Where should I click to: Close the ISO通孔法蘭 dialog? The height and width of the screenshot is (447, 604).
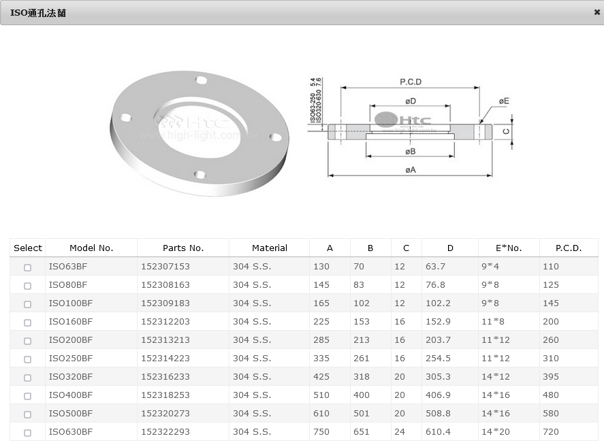(x=597, y=12)
